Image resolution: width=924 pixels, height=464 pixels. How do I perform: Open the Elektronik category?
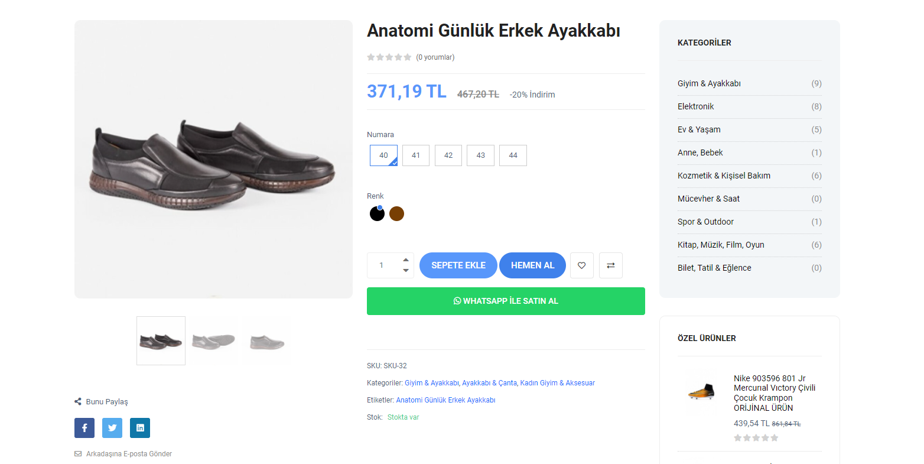[x=695, y=106]
